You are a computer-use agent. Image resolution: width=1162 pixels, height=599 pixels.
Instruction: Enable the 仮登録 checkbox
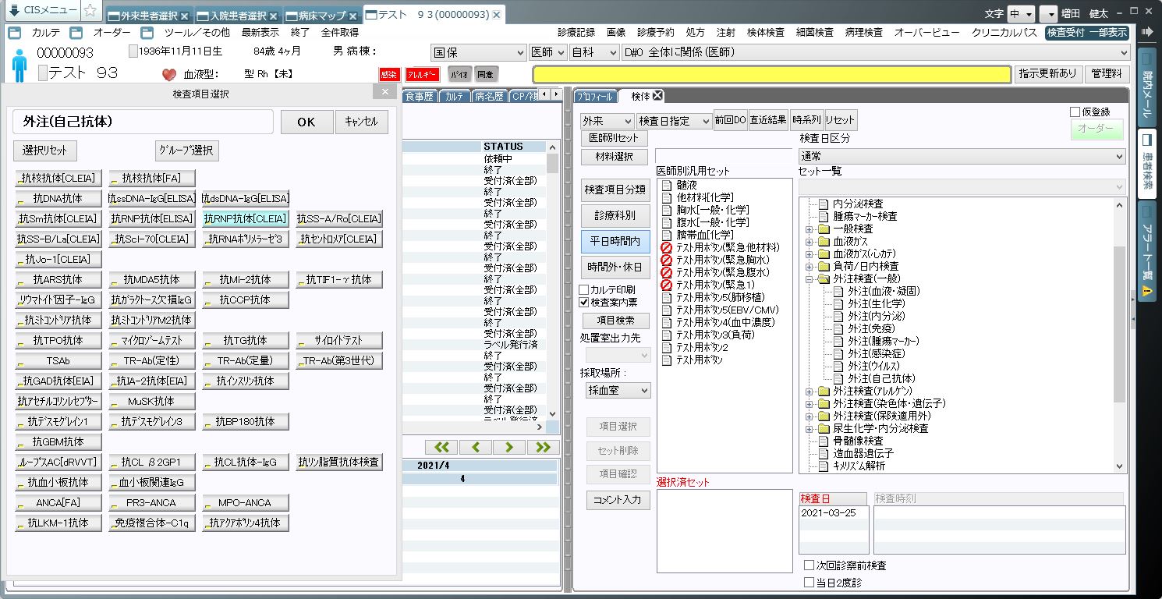[x=1075, y=112]
